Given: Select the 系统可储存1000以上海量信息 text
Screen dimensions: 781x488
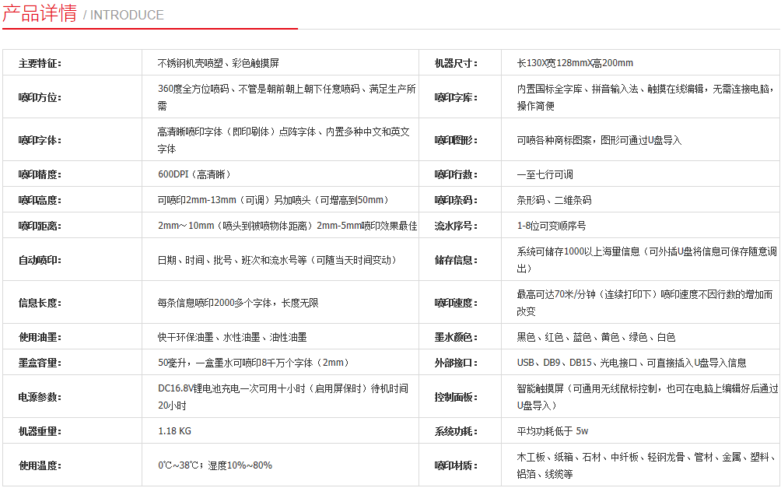Looking at the screenshot, I should (x=646, y=260).
